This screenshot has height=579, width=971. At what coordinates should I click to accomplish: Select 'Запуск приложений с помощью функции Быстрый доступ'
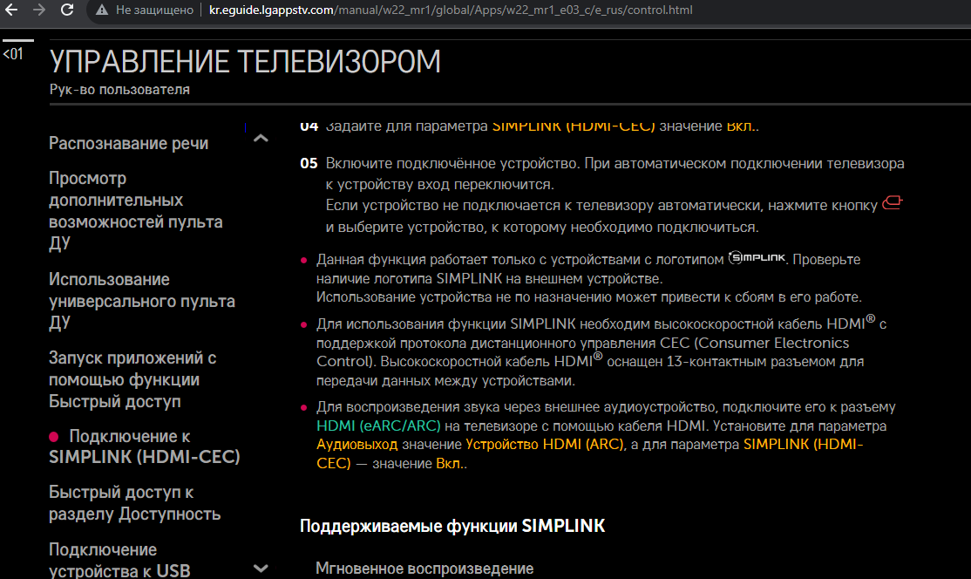tap(132, 379)
